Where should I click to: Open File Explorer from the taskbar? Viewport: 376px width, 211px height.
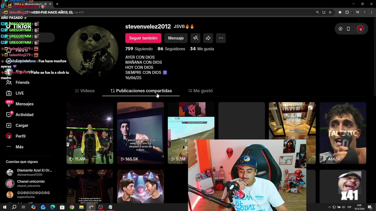pyautogui.click(x=81, y=207)
